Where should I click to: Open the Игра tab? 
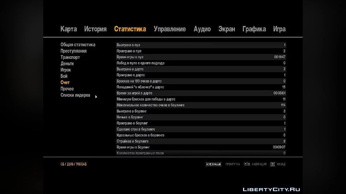pyautogui.click(x=279, y=29)
